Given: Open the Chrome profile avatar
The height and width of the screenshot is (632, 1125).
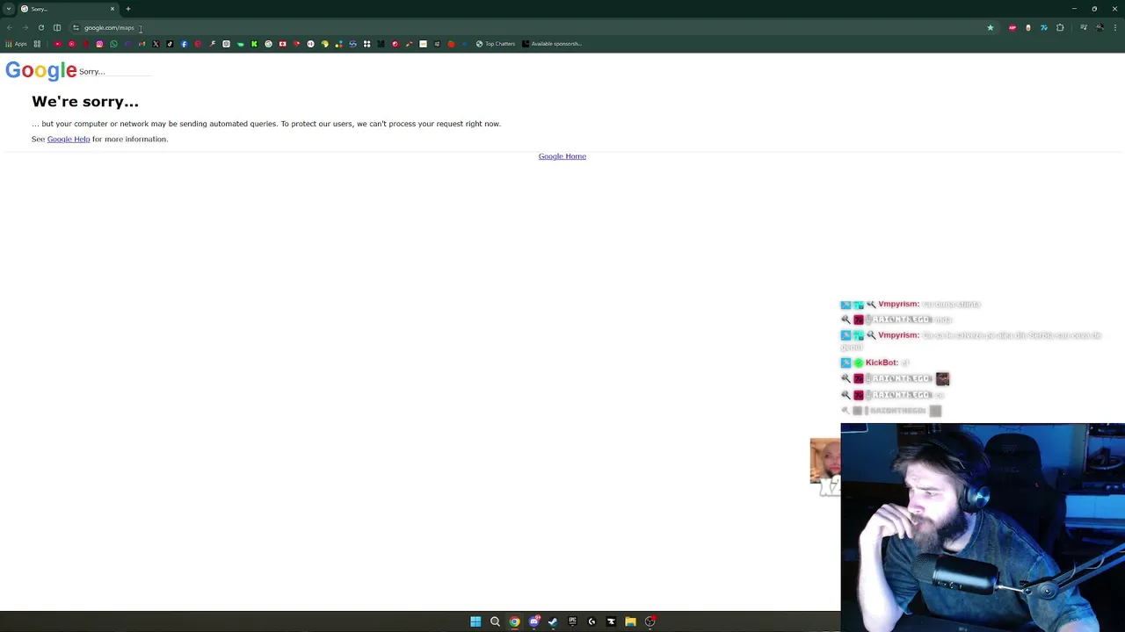Looking at the screenshot, I should coord(1100,27).
